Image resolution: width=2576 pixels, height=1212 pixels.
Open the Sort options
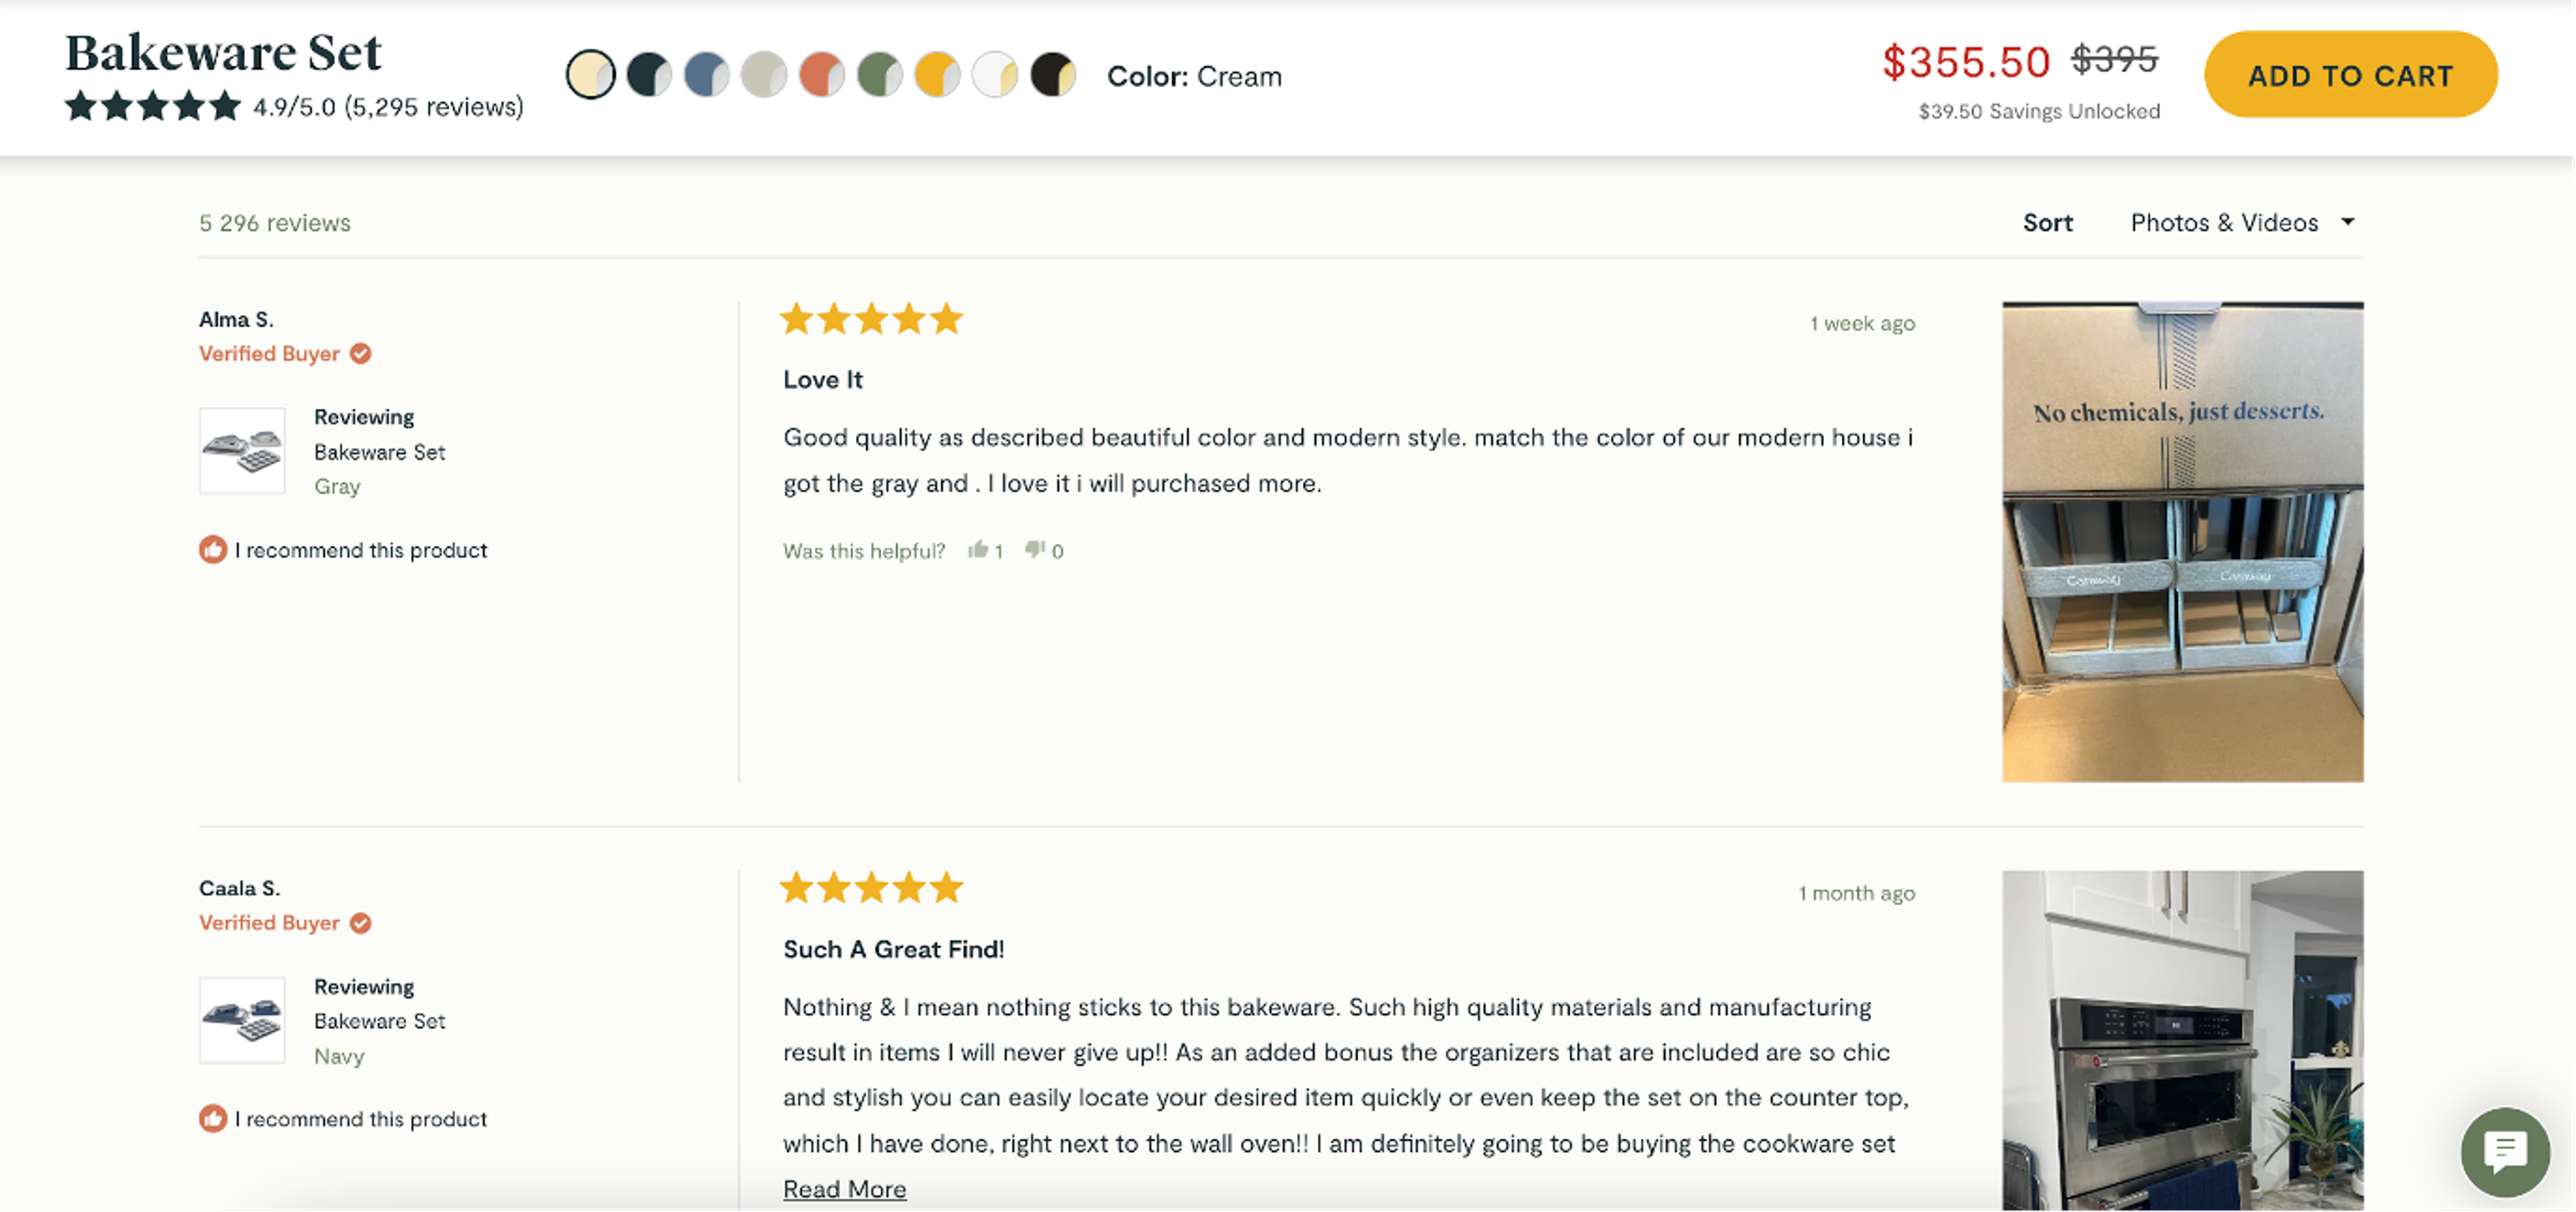click(2047, 222)
